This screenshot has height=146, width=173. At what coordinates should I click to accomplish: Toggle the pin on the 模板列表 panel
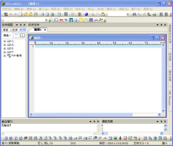tap(161, 121)
